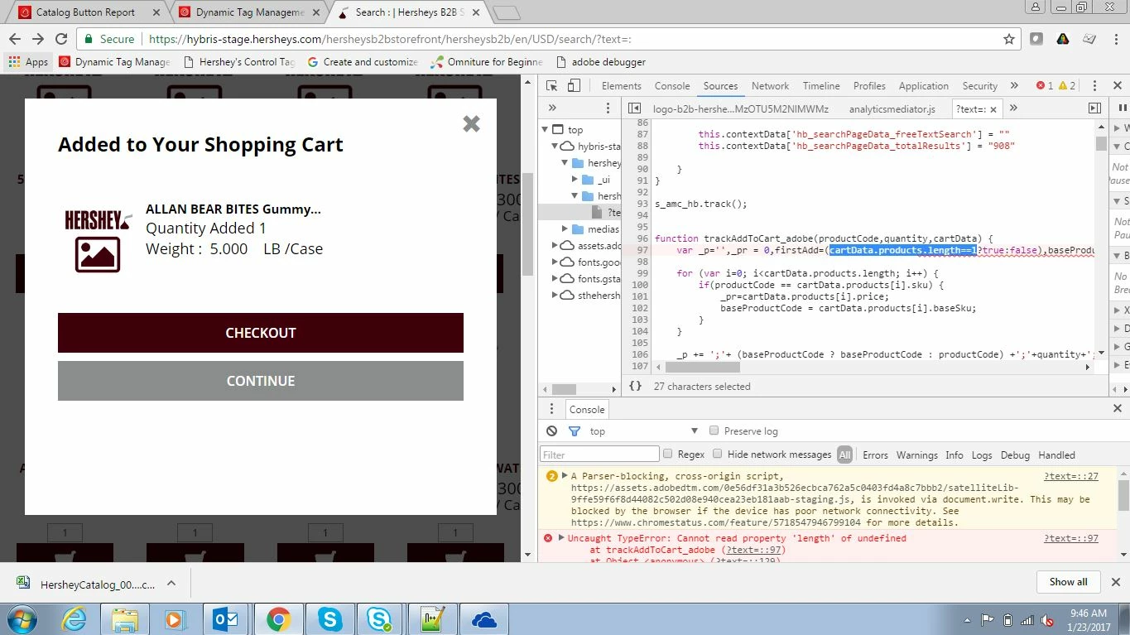Viewport: 1130px width, 635px height.
Task: Open the Elements tab in DevTools
Action: pos(621,86)
